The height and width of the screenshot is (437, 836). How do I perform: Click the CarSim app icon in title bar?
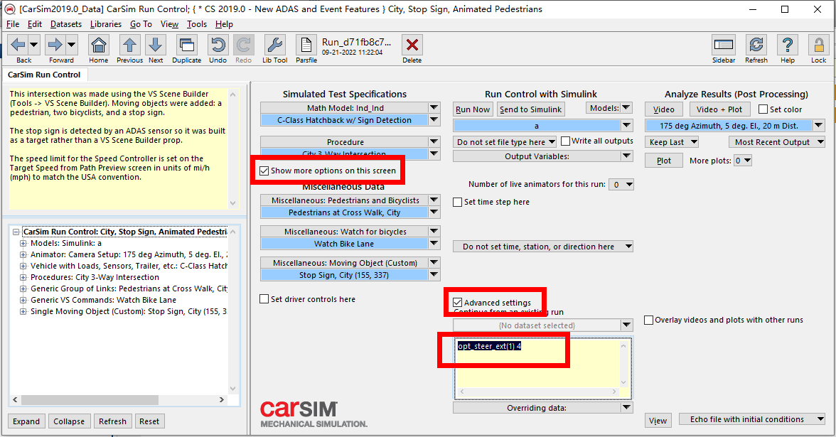coord(10,9)
